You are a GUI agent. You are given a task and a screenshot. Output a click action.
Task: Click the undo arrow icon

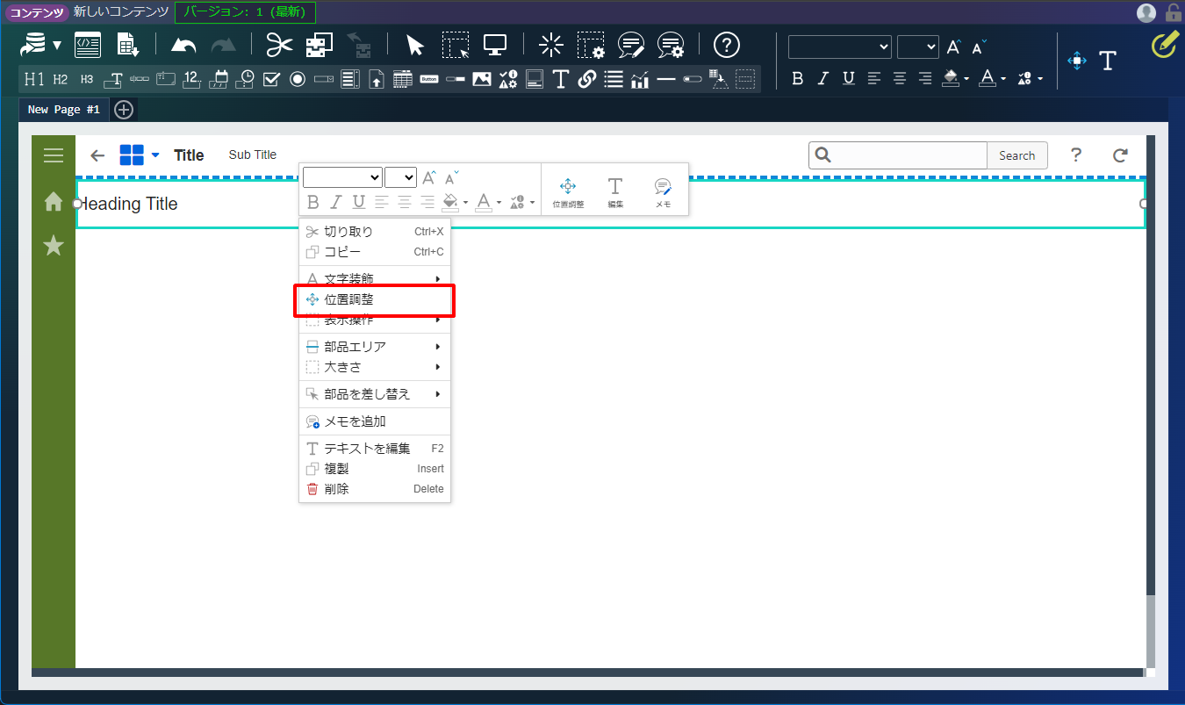[183, 45]
